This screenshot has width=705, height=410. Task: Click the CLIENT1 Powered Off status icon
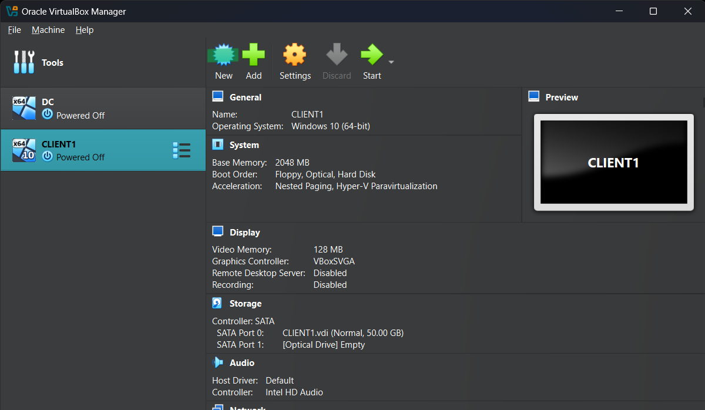tap(48, 156)
